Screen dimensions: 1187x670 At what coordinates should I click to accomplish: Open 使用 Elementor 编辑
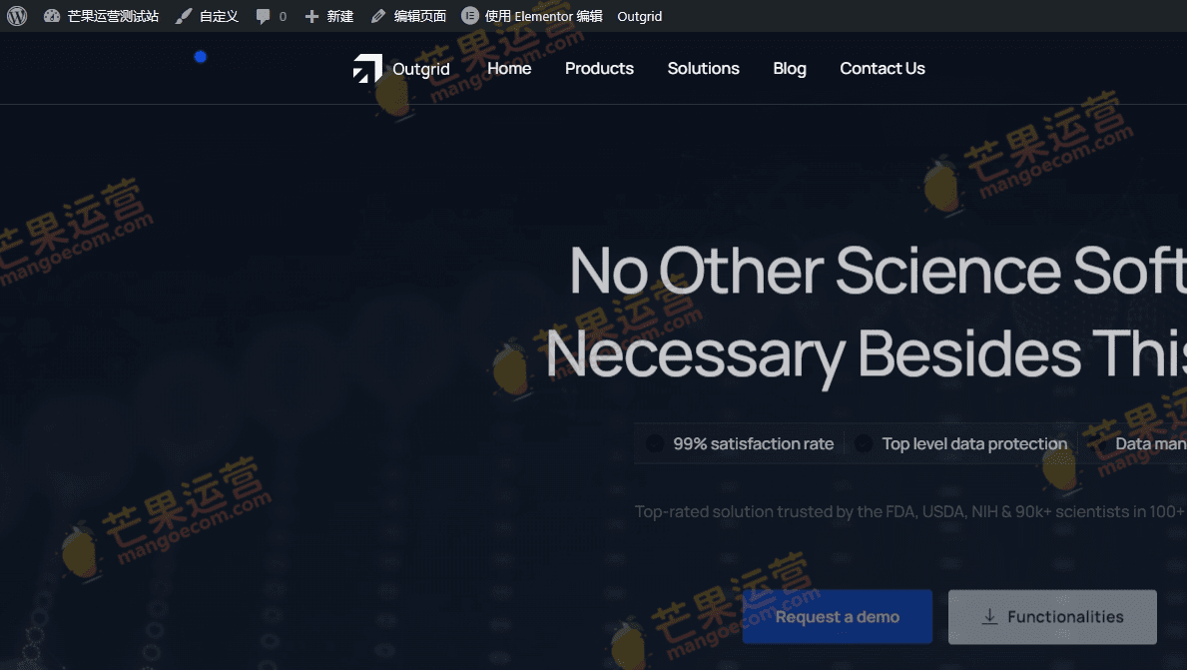pyautogui.click(x=543, y=16)
